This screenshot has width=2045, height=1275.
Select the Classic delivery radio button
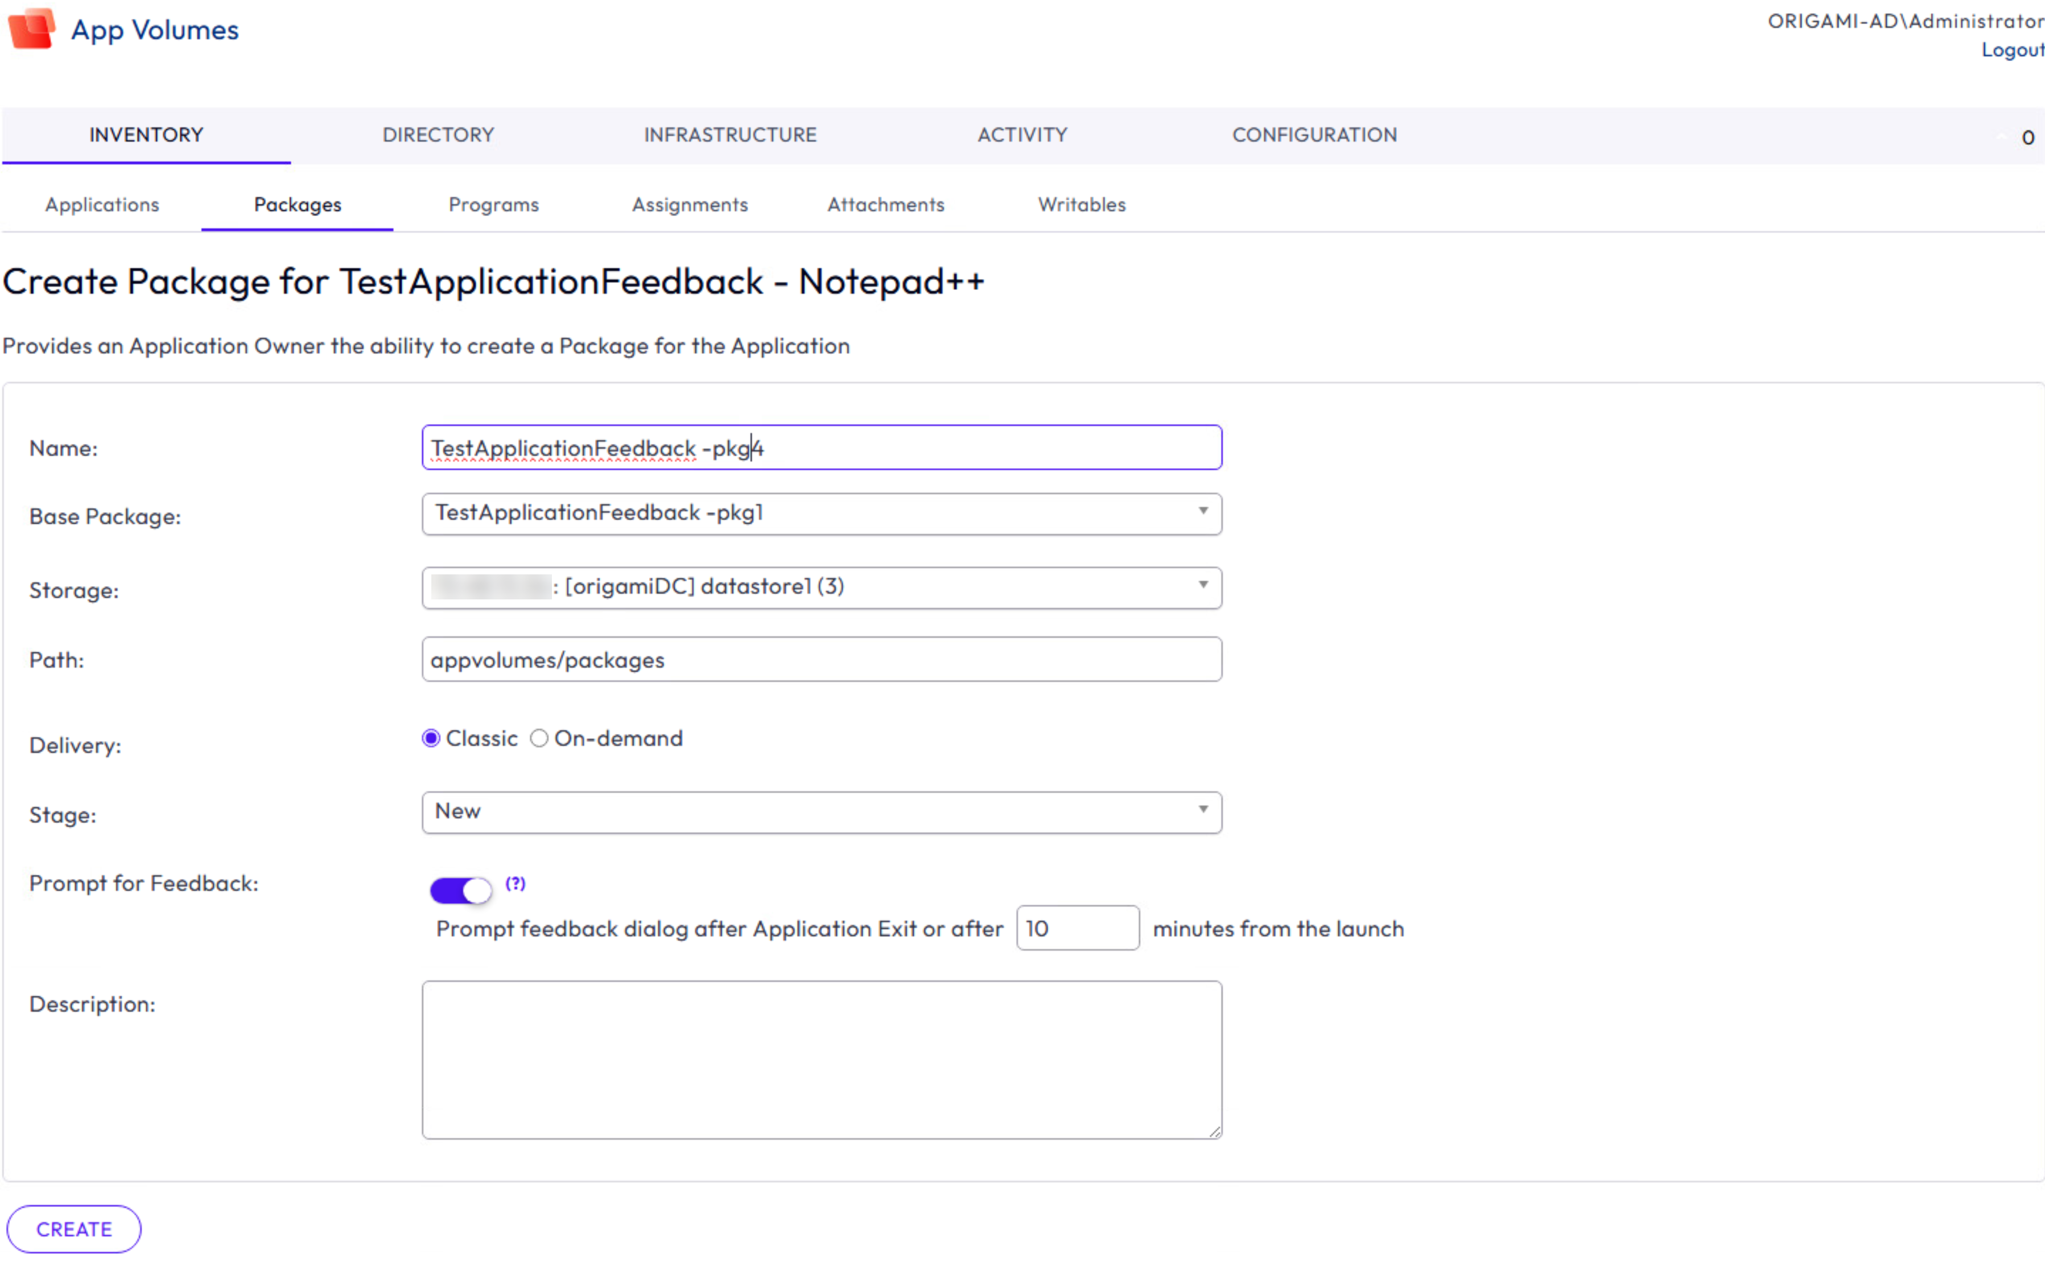431,738
